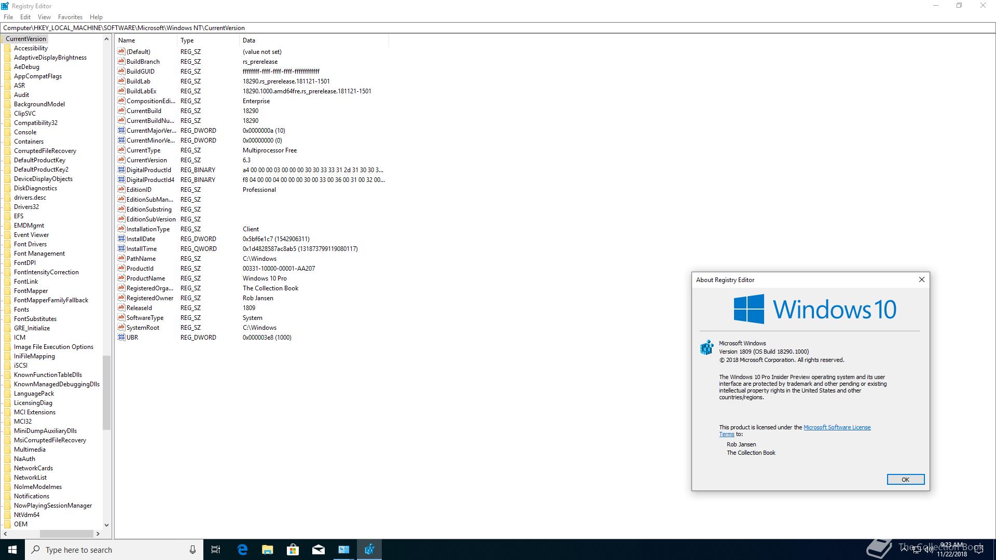Sort values by the Data column header
Image resolution: width=996 pixels, height=560 pixels.
coord(314,40)
